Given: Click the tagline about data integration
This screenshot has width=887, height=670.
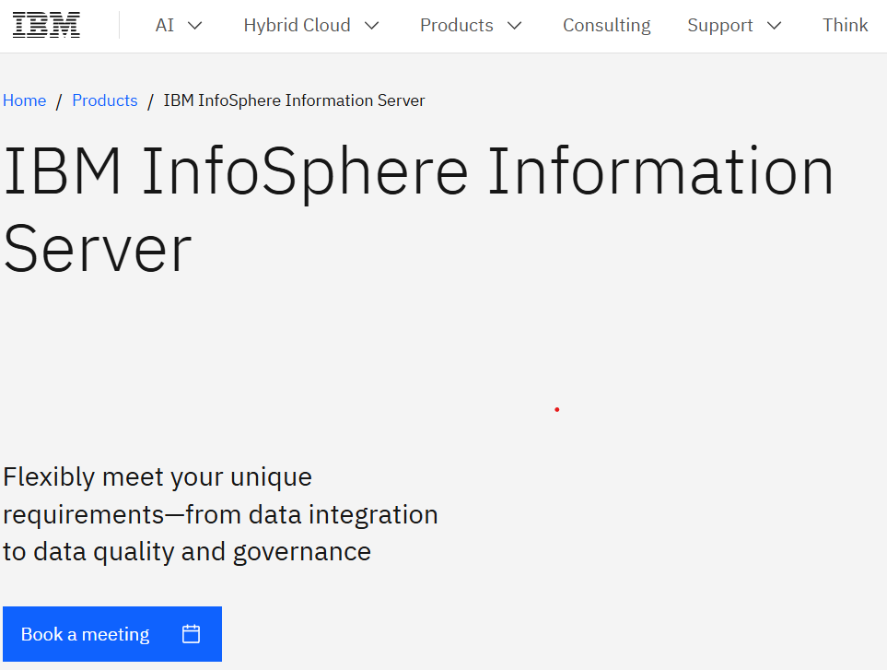Looking at the screenshot, I should click(x=221, y=514).
